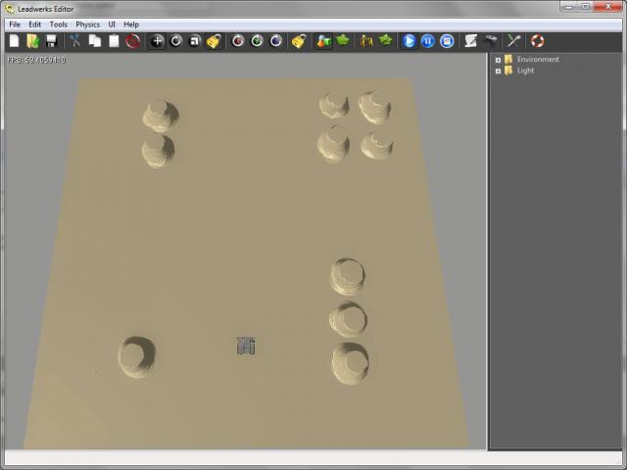The width and height of the screenshot is (627, 470).
Task: Save the scene with the floppy disk icon
Action: pos(51,41)
